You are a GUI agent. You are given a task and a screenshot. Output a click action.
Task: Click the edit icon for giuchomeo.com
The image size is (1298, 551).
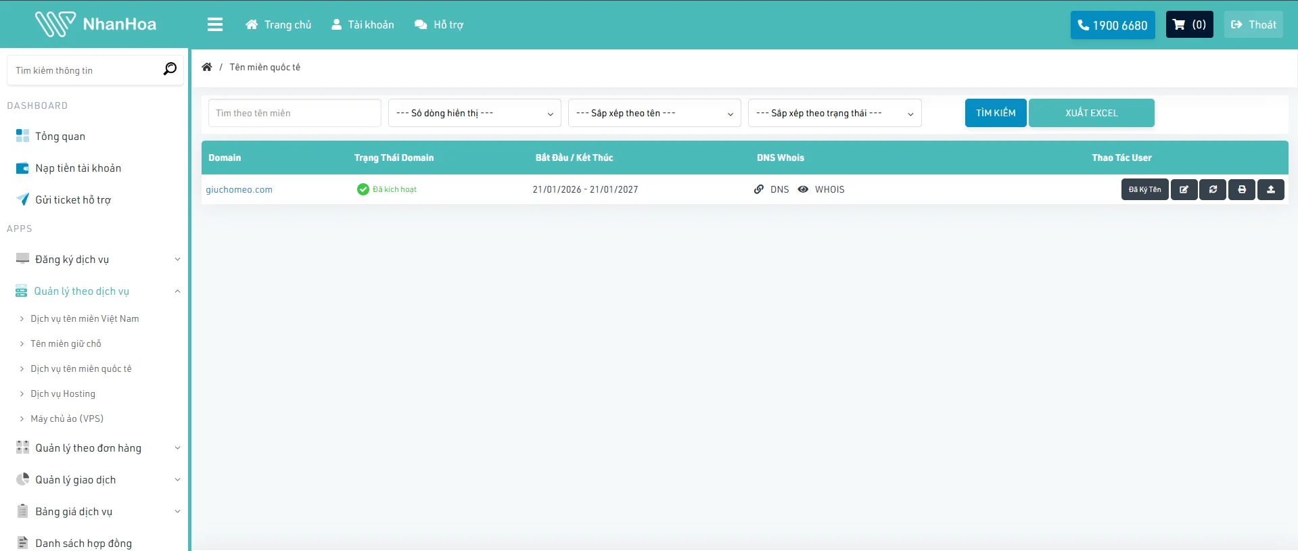[x=1184, y=190]
